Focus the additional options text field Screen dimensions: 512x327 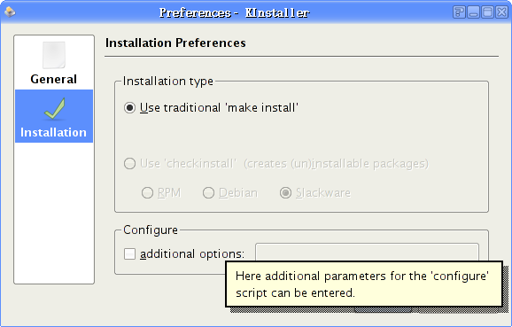tap(367, 253)
